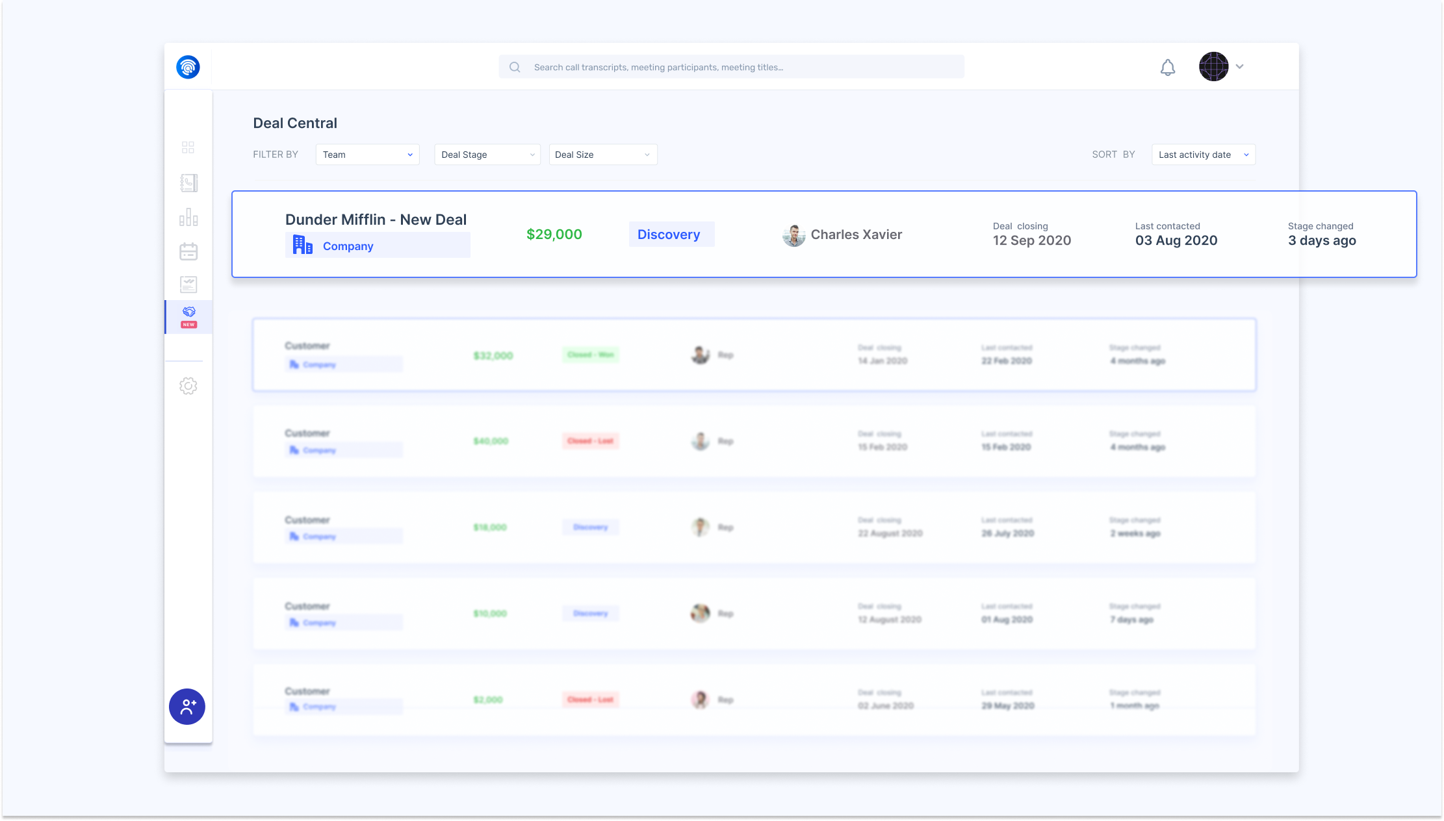Viewport: 1444px width, 821px height.
Task: Click the rep avatar in $40,000 row
Action: coord(700,441)
